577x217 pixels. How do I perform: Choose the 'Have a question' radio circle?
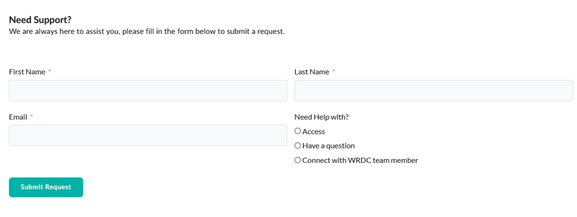click(x=298, y=145)
